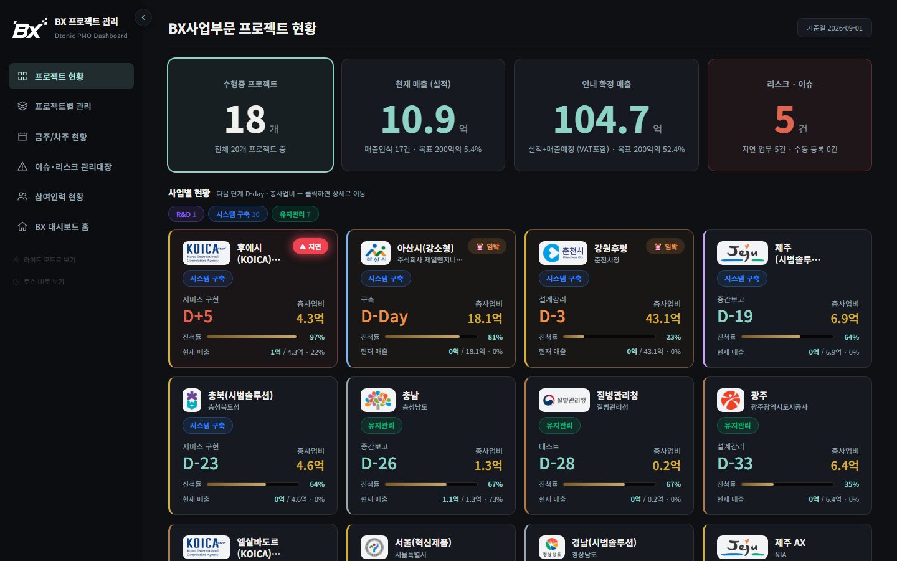Image resolution: width=897 pixels, height=561 pixels.
Task: Click the 경남(시범솔루션) card title
Action: pyautogui.click(x=604, y=542)
